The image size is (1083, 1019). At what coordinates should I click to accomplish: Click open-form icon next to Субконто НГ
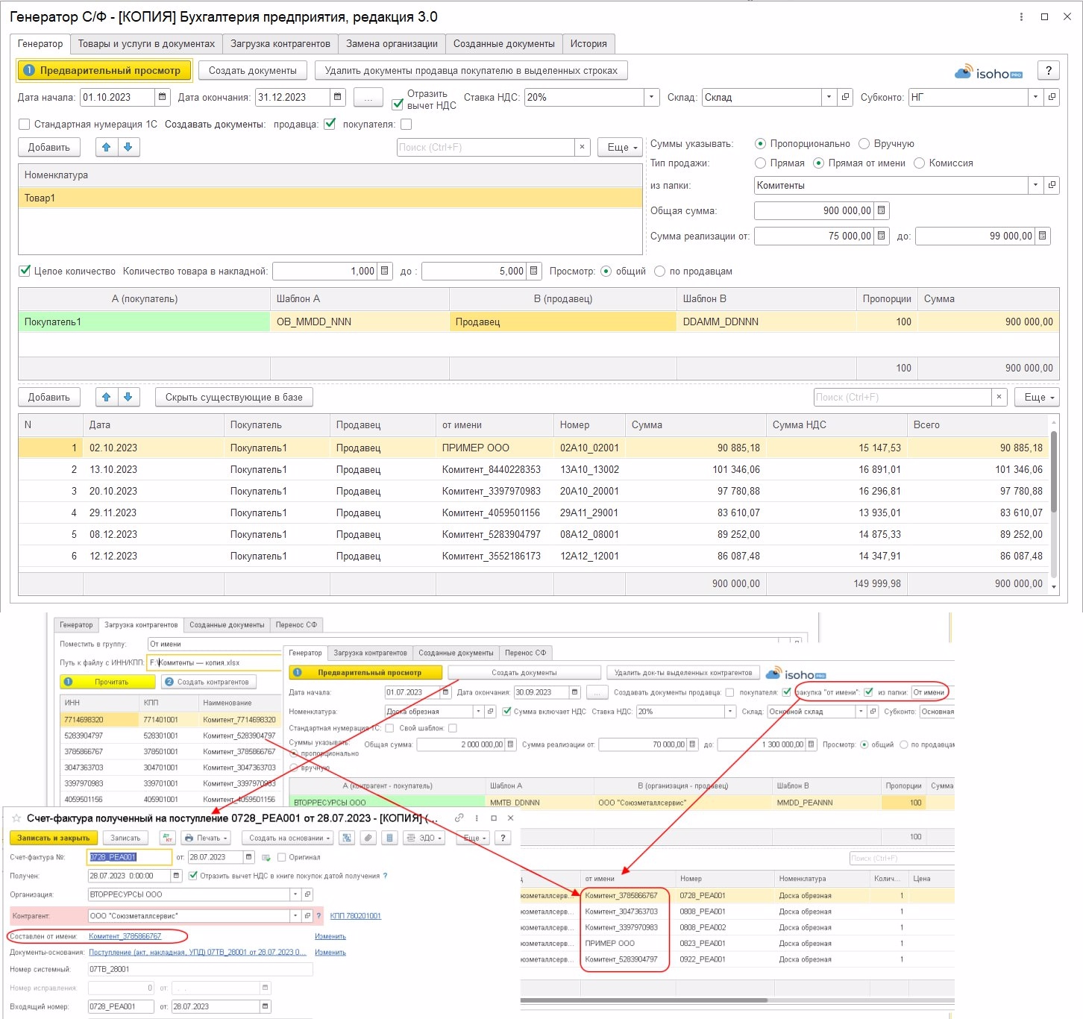(1052, 97)
